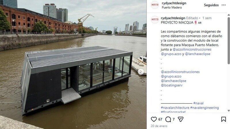Click the scrollbar down arrow in caption
230x129 pixels.
point(229,111)
